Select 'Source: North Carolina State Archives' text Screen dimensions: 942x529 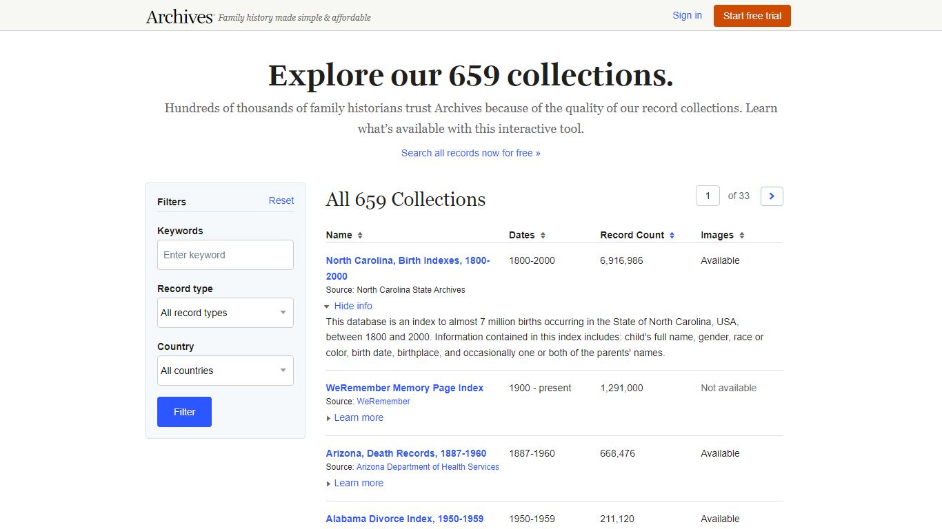396,290
